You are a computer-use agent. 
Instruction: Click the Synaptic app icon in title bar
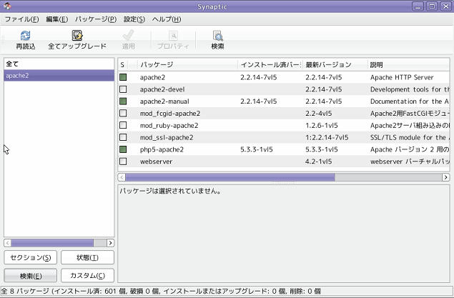7,6
